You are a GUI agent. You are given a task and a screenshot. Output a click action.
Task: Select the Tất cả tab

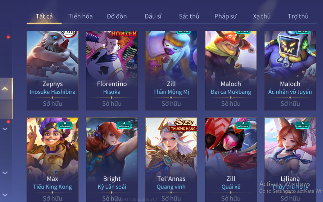pyautogui.click(x=44, y=16)
